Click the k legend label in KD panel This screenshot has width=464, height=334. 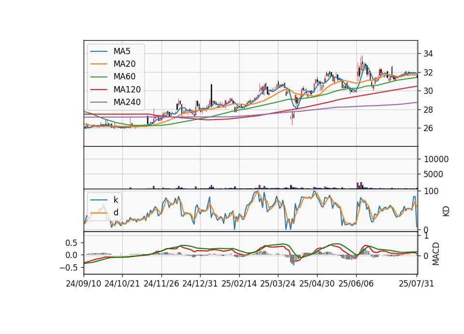click(x=116, y=200)
